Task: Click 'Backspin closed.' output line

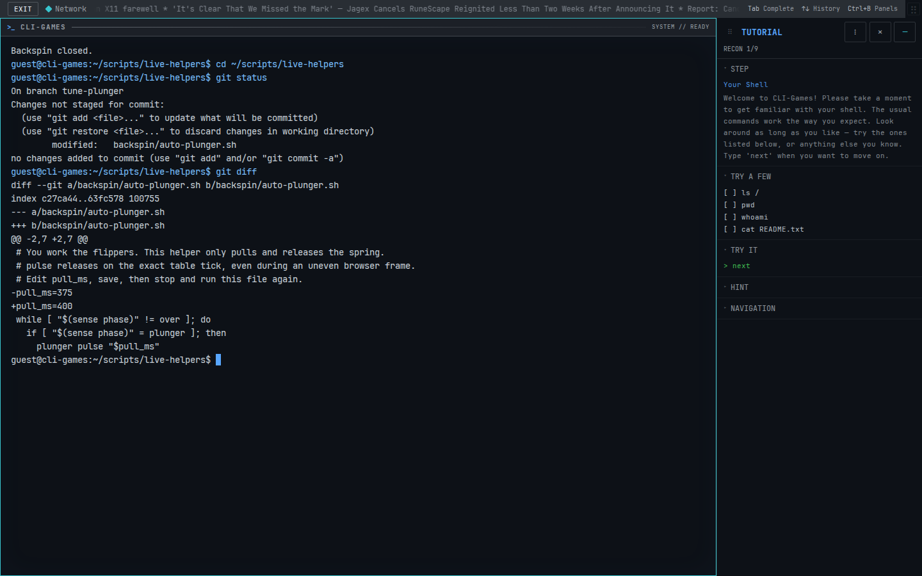Action: [x=52, y=51]
